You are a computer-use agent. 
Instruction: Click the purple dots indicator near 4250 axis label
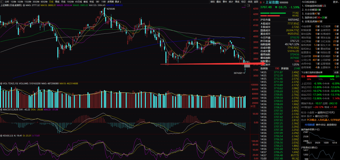pos(244,7)
